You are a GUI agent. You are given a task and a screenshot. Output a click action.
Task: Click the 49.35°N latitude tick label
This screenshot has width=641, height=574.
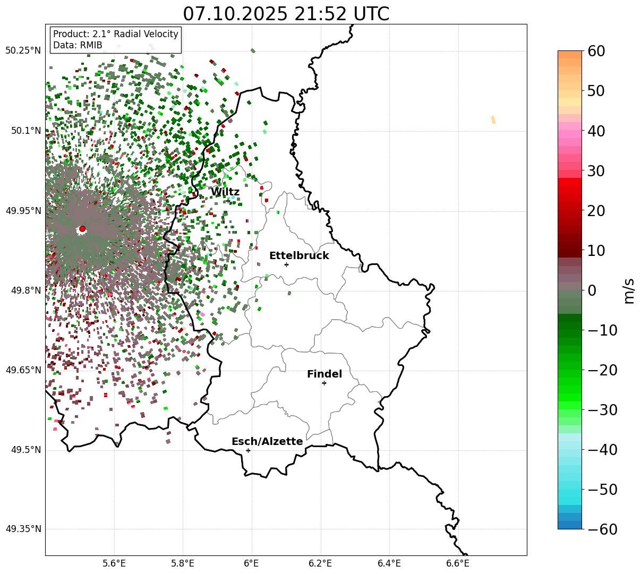point(23,529)
